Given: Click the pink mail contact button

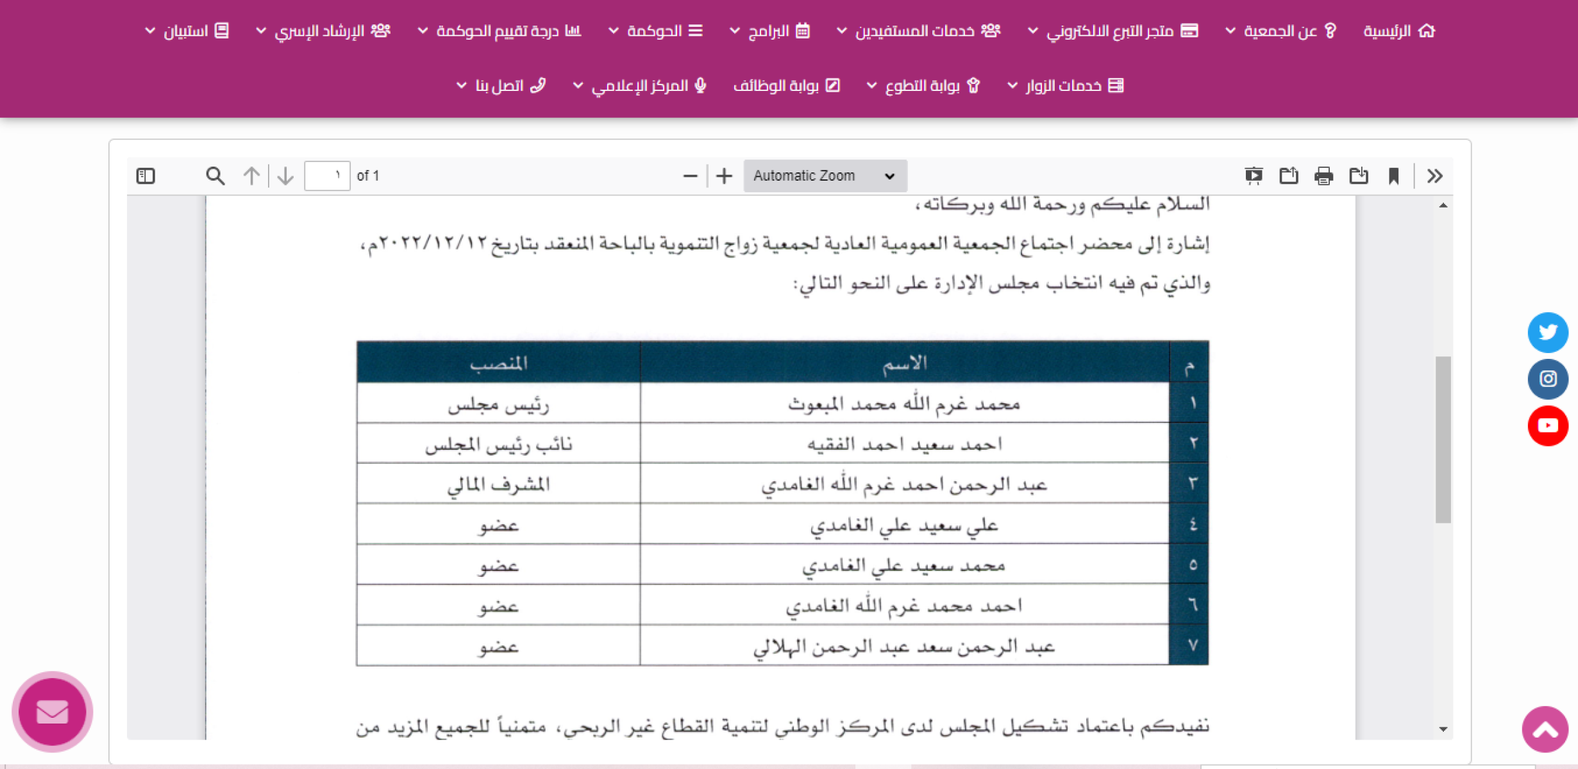Looking at the screenshot, I should [x=53, y=711].
